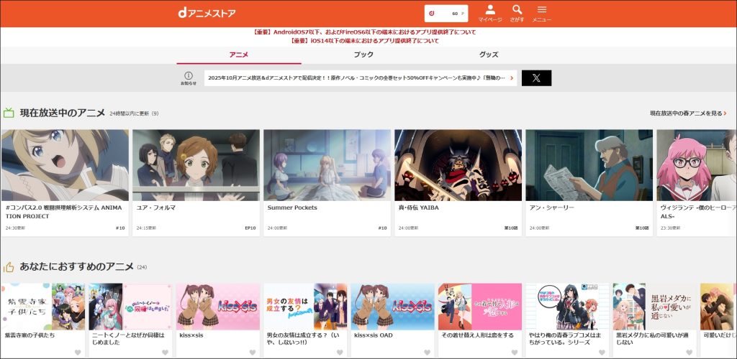Open the Summer Pockets thumbnail
The height and width of the screenshot is (359, 737).
click(327, 165)
